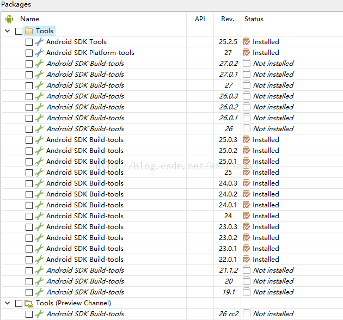Select the checkbox for Build-tools 26.0.1
The width and height of the screenshot is (343, 320).
[x=29, y=118]
